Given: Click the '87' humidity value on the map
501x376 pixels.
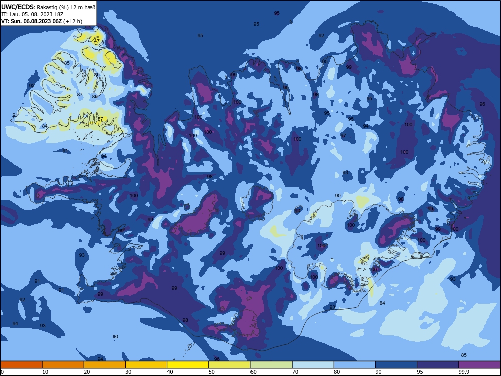Looking at the screenshot, I should [x=80, y=94].
